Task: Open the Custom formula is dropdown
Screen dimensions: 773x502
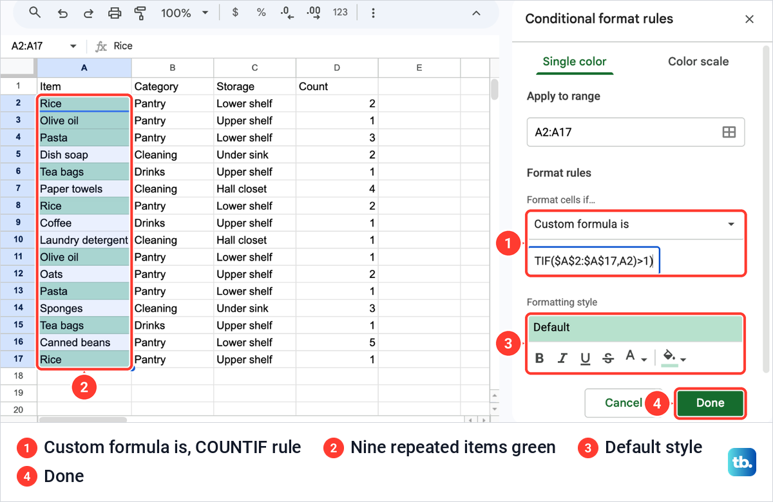Action: [x=636, y=225]
